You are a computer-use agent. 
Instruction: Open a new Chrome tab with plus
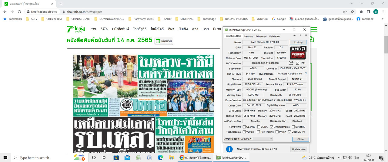[x=61, y=4]
